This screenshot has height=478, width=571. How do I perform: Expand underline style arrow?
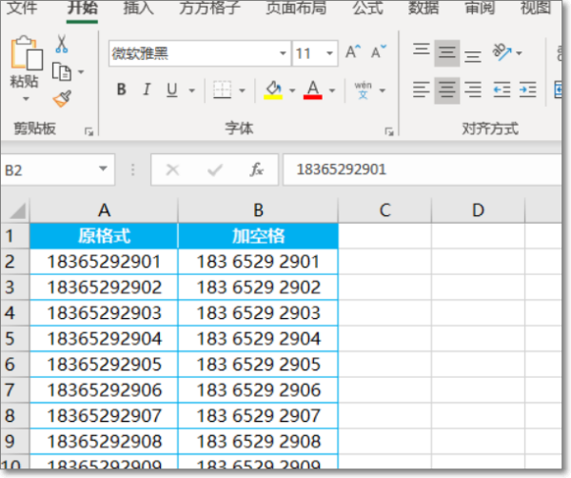coord(192,90)
